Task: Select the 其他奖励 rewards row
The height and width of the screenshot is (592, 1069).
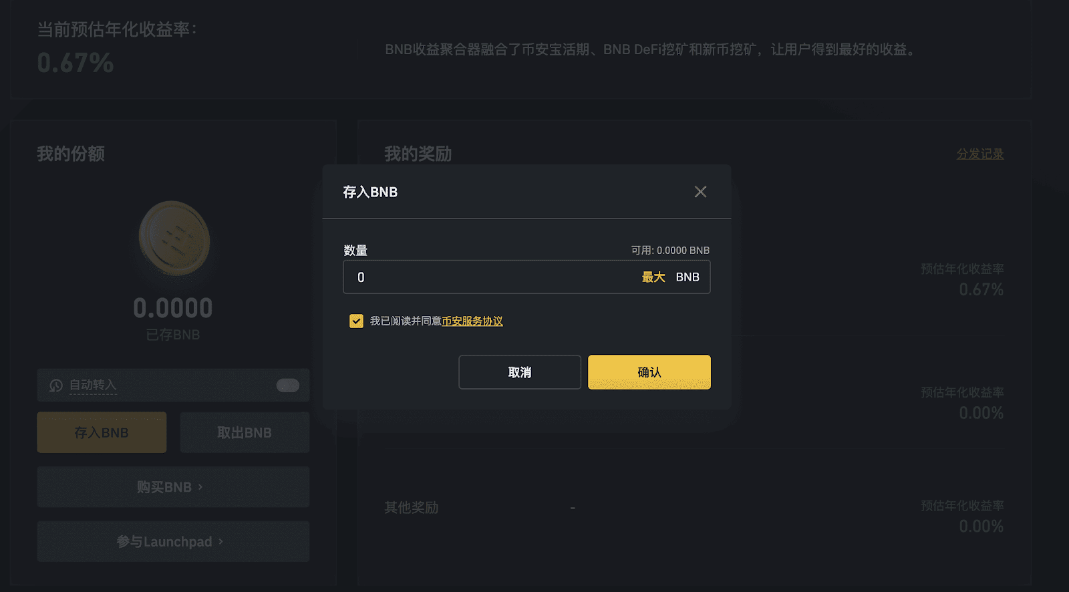Action: pyautogui.click(x=694, y=508)
